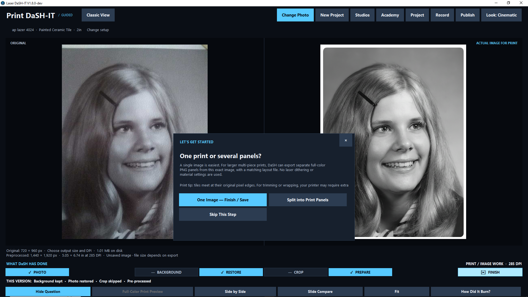Open Look: Cinematic selector
The width and height of the screenshot is (528, 297).
click(501, 15)
